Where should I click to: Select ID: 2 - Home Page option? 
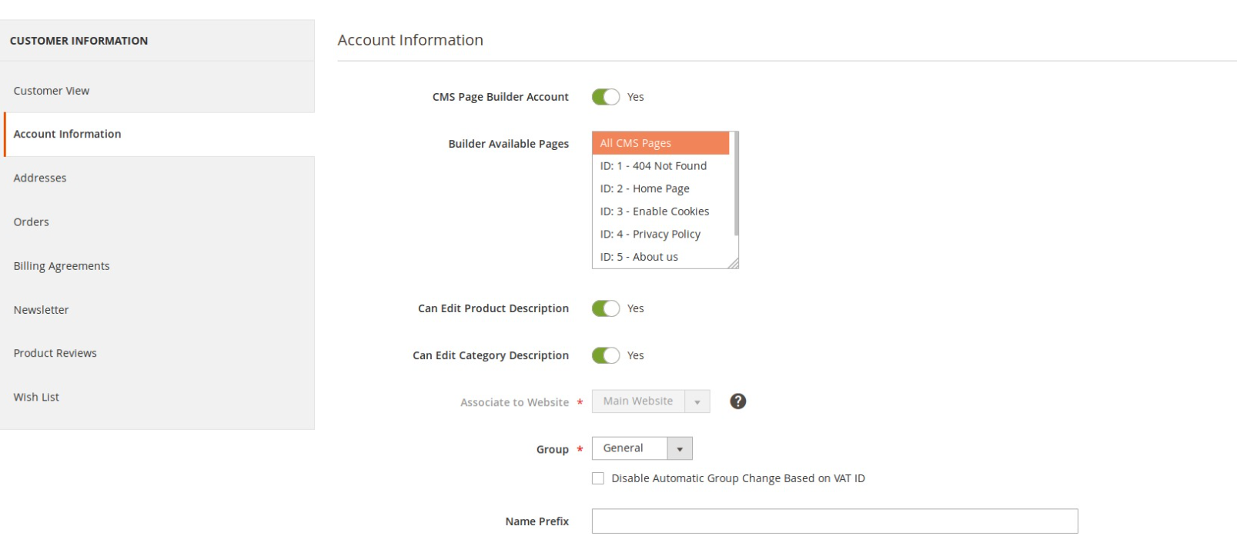click(x=660, y=188)
